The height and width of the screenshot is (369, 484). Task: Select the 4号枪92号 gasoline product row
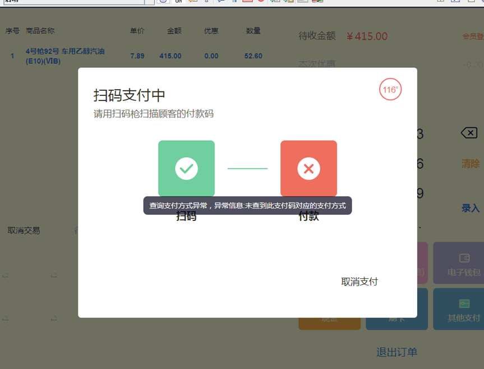pyautogui.click(x=65, y=56)
